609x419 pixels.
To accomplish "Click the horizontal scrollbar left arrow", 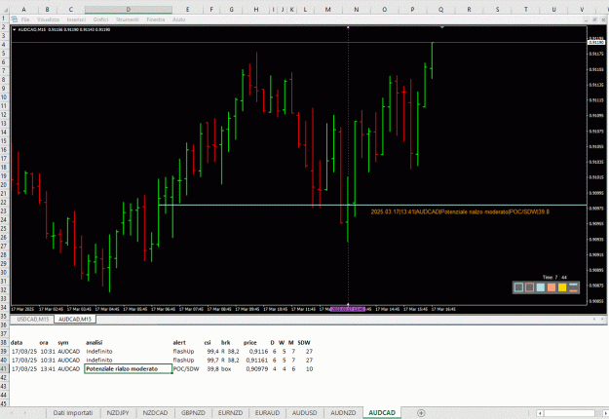I will [540, 413].
